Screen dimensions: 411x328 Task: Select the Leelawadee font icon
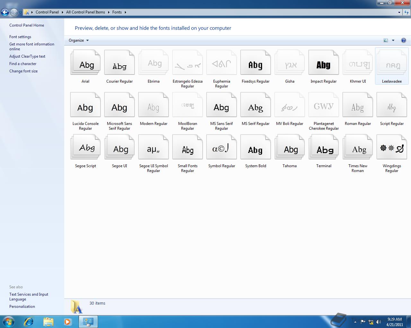[x=392, y=63]
